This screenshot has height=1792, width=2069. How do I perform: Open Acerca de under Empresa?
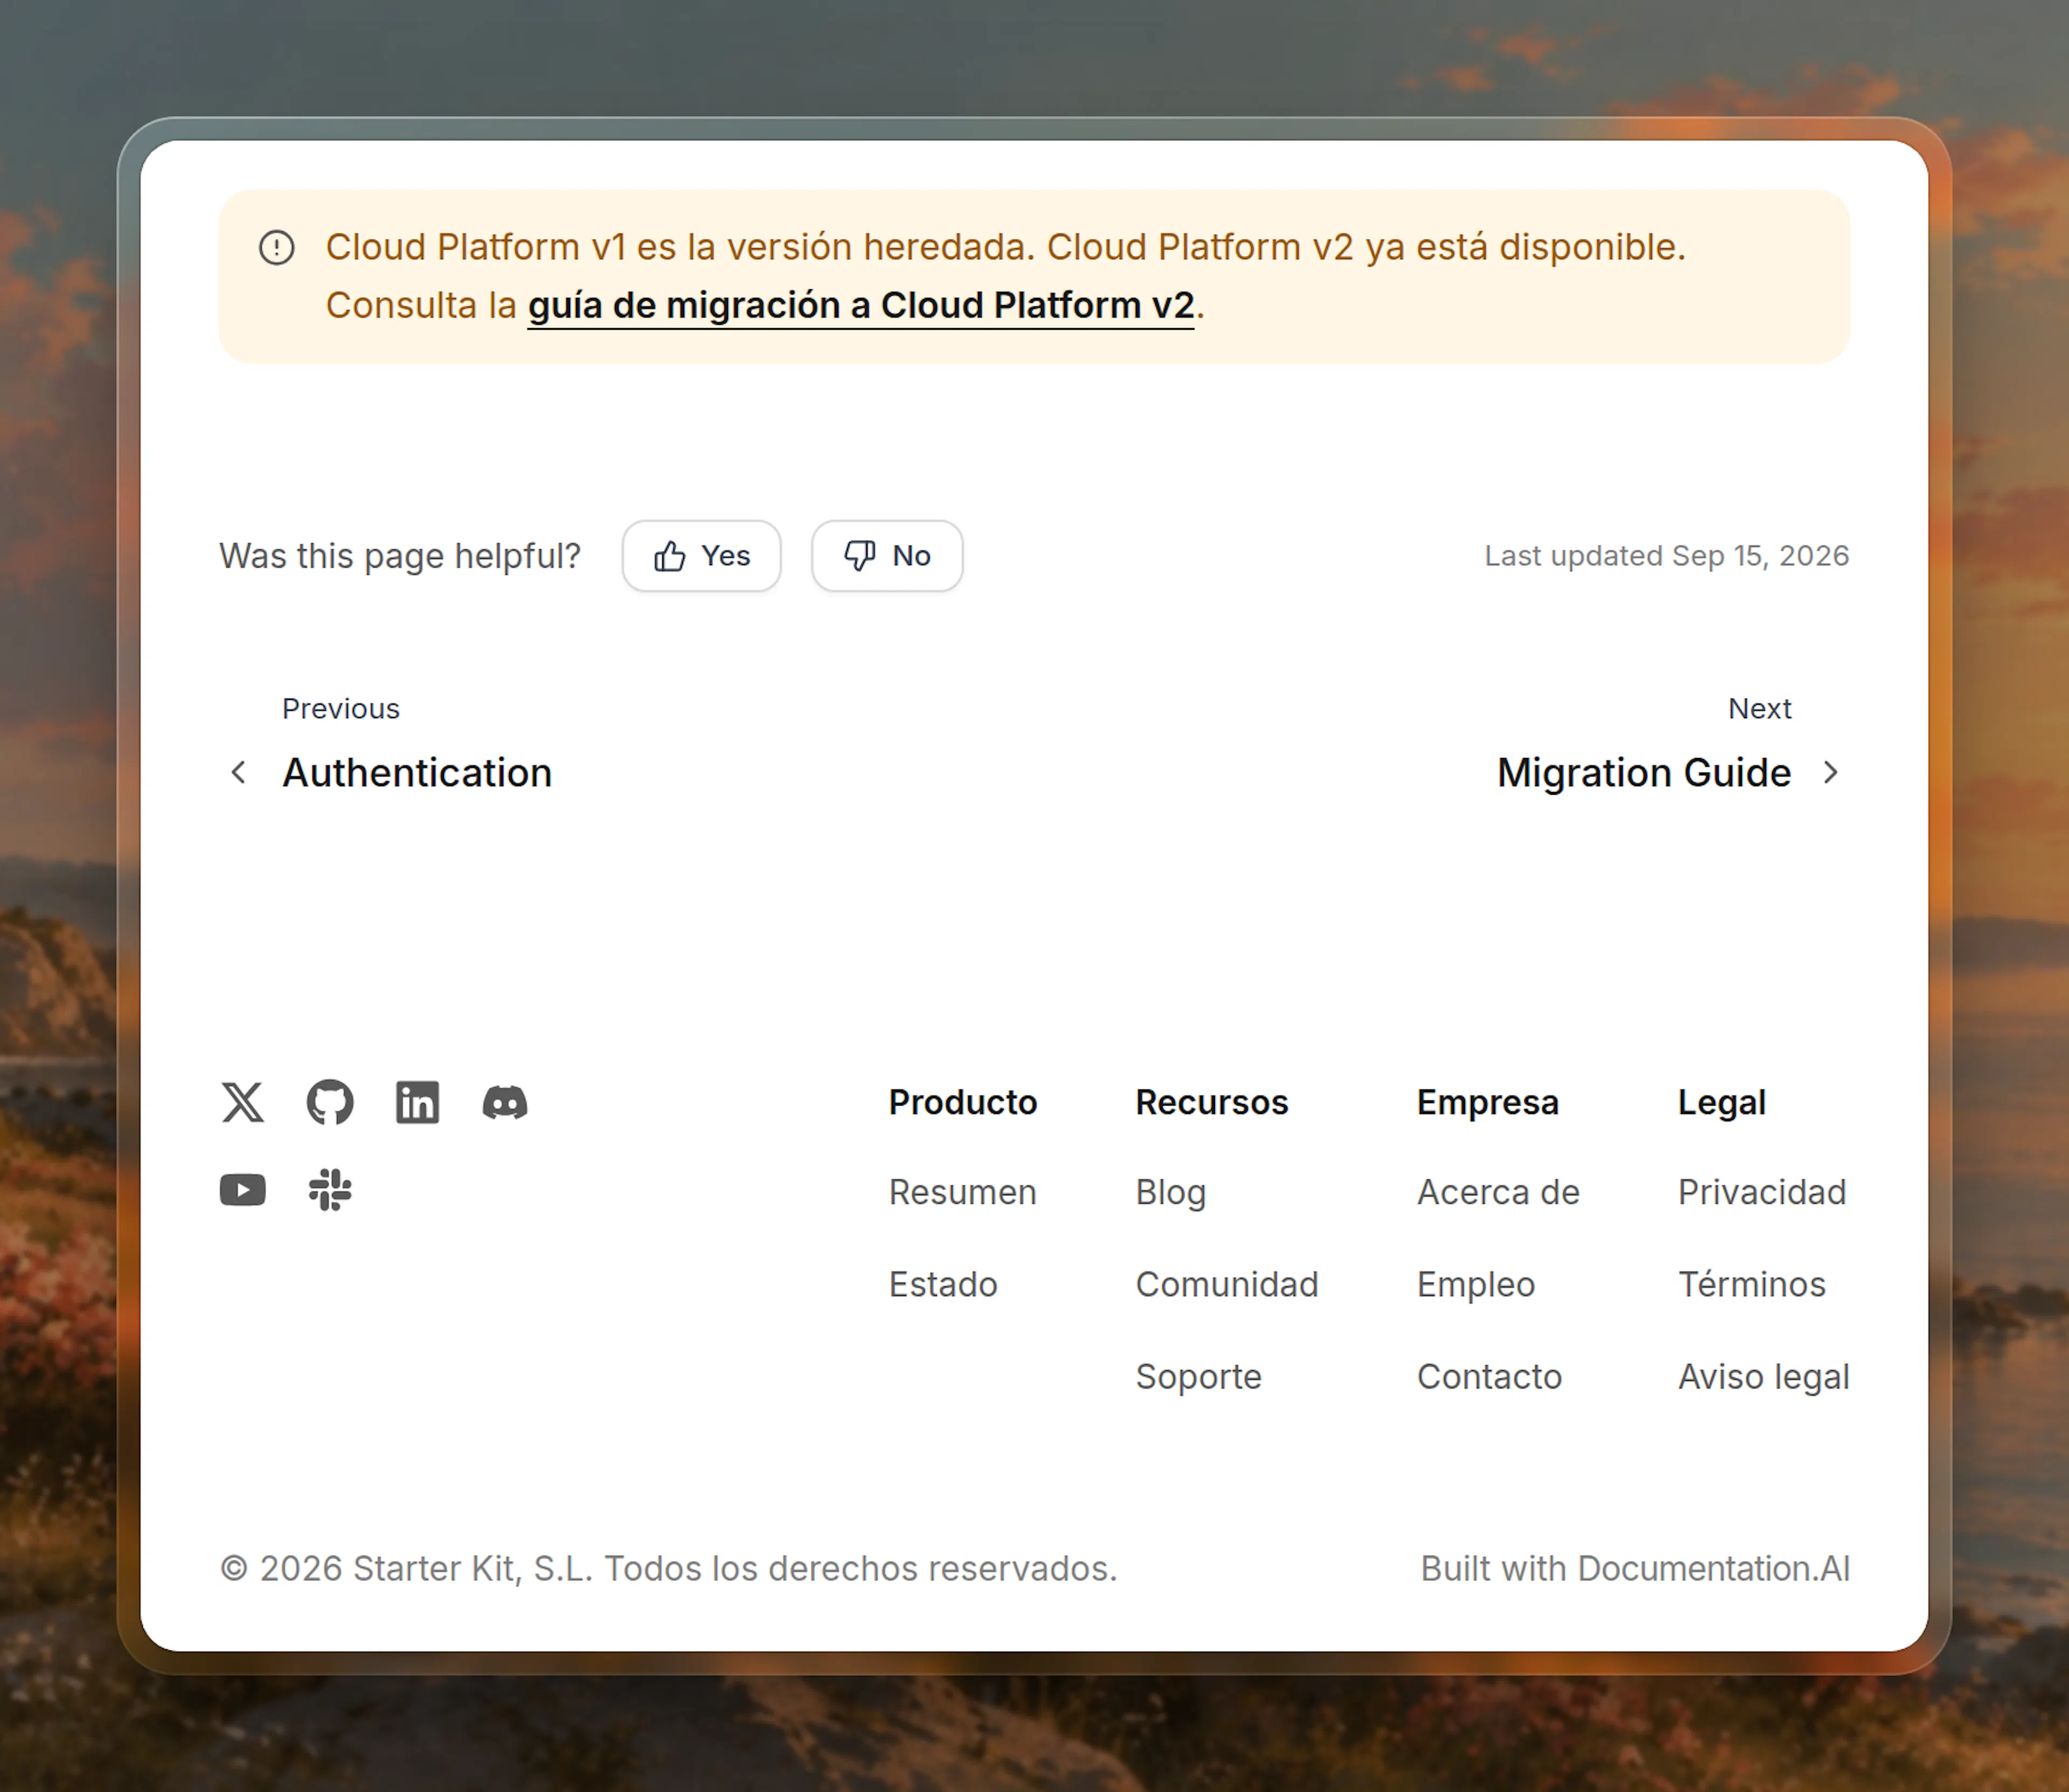tap(1498, 1192)
